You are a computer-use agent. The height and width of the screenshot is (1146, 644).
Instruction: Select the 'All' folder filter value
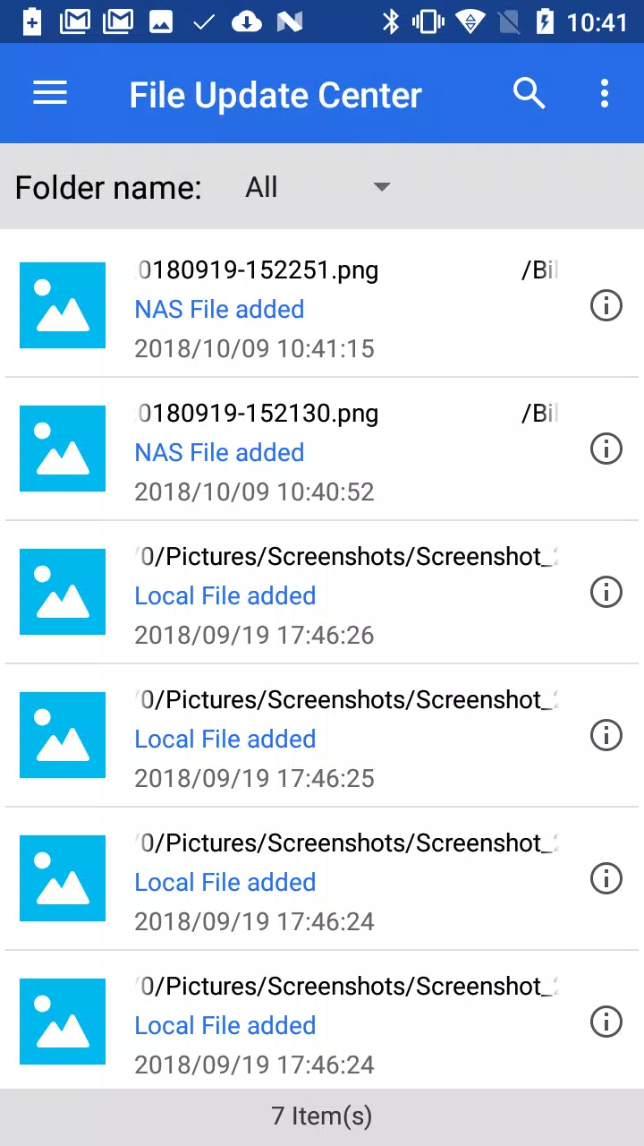pyautogui.click(x=261, y=187)
